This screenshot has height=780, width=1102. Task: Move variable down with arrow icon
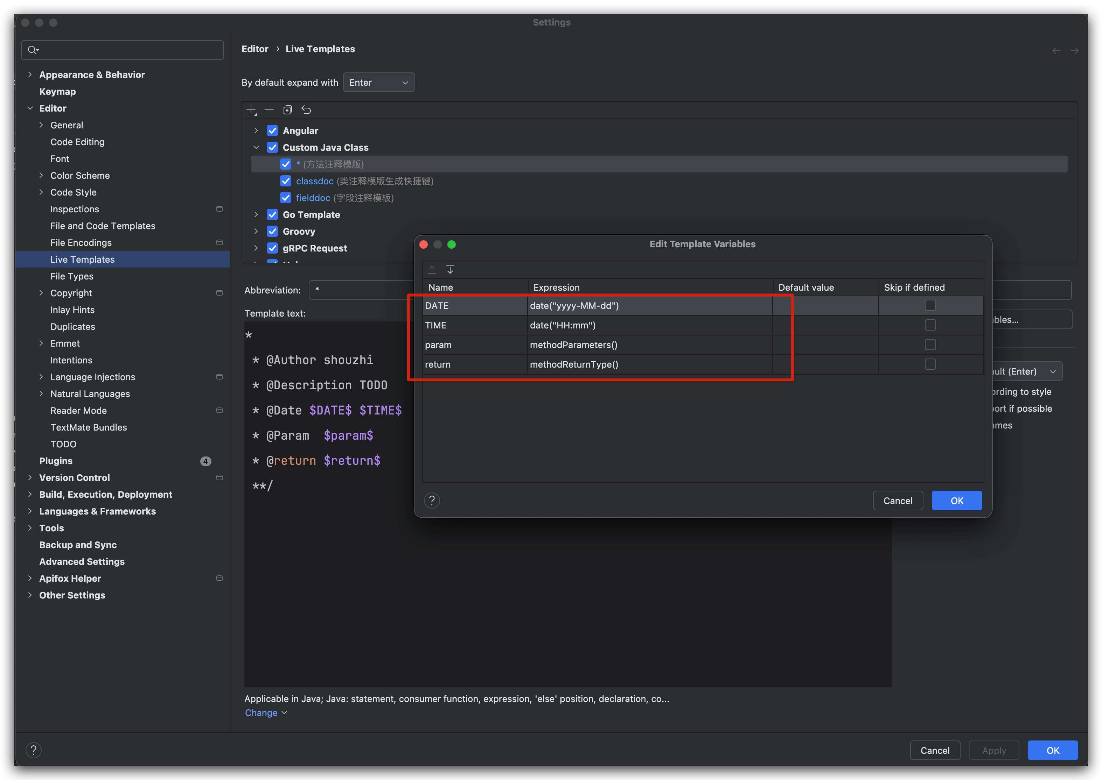coord(450,269)
